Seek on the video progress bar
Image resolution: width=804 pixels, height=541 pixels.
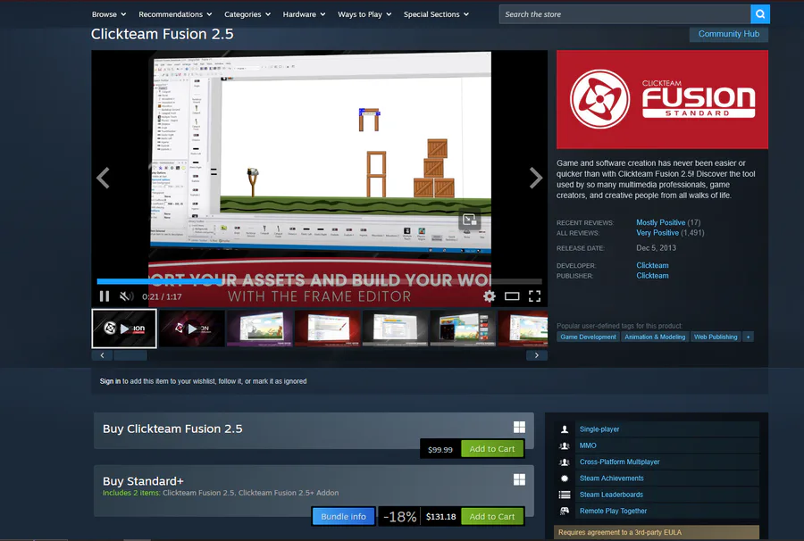[x=320, y=281]
